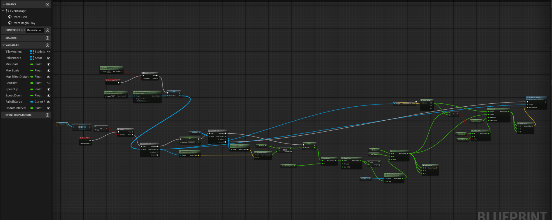The height and width of the screenshot is (220, 552).
Task: Add a new event dispatcher
Action: tap(47, 115)
